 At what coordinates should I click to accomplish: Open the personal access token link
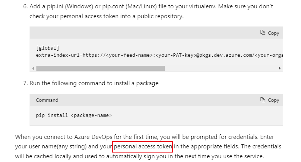click(143, 146)
